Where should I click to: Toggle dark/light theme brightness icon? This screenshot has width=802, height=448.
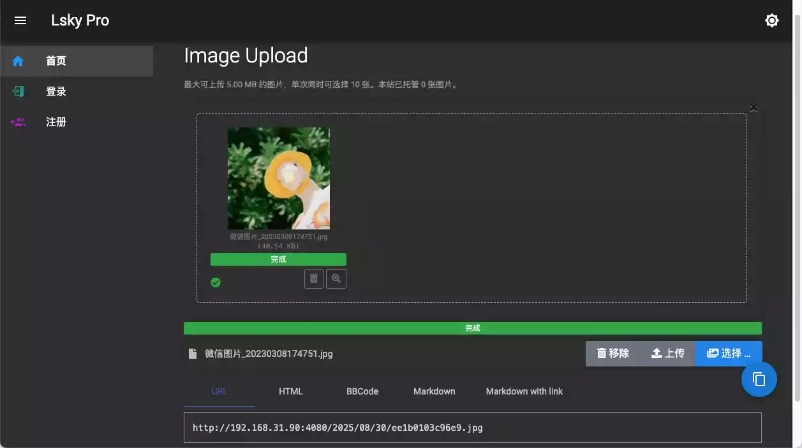click(x=771, y=20)
